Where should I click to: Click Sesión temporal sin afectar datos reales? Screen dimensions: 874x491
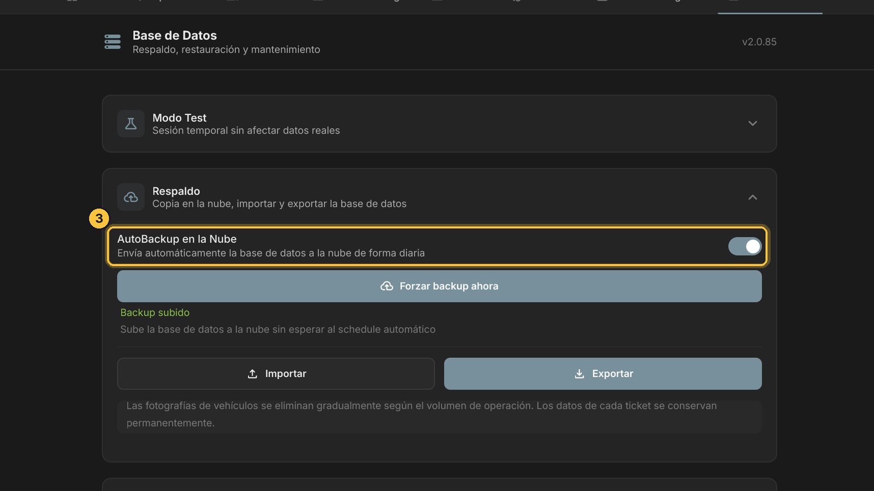246,130
